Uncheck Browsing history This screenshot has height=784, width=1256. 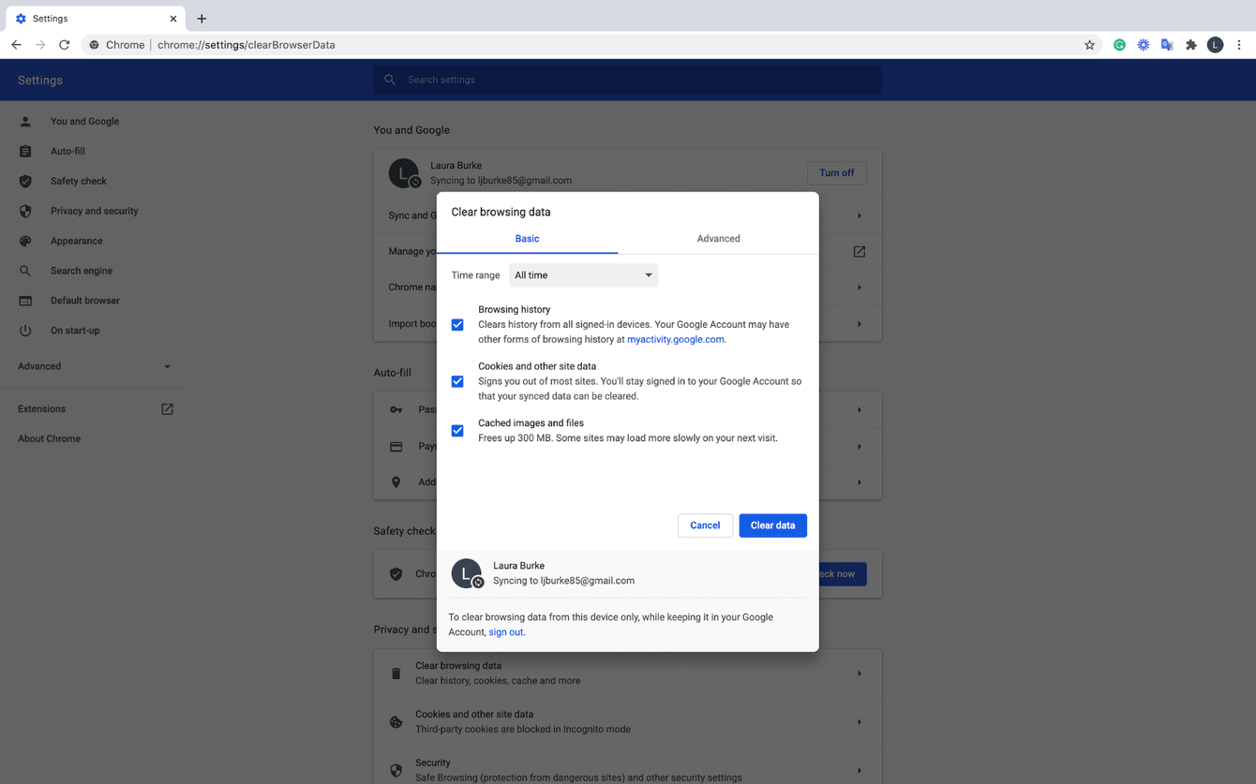click(x=457, y=324)
